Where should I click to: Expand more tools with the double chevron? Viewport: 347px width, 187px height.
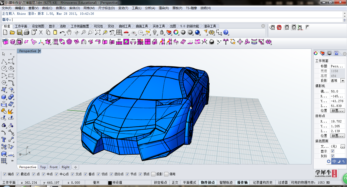coord(12,161)
